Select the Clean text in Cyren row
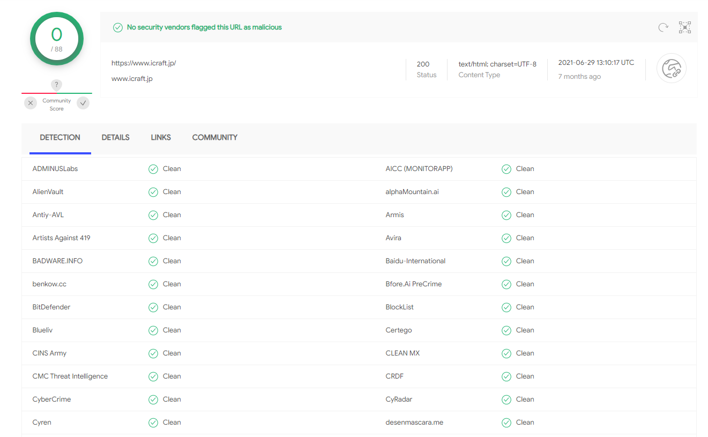The width and height of the screenshot is (708, 437). [x=172, y=423]
